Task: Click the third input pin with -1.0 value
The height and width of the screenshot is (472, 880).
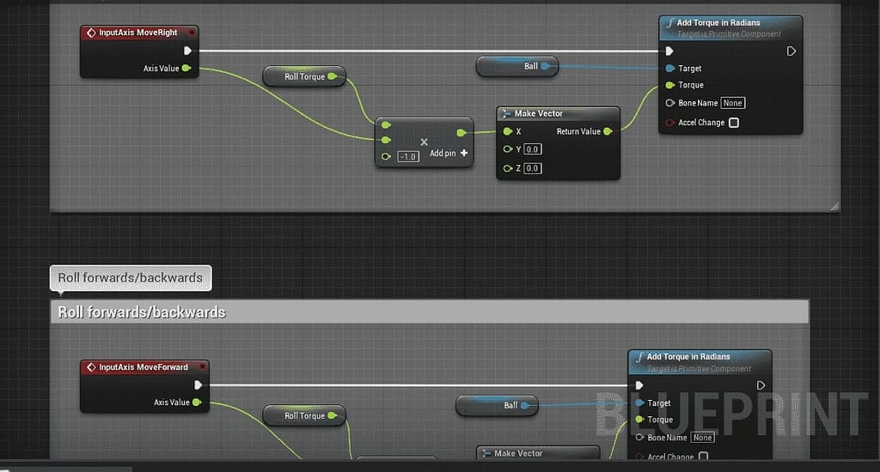Action: [x=386, y=156]
